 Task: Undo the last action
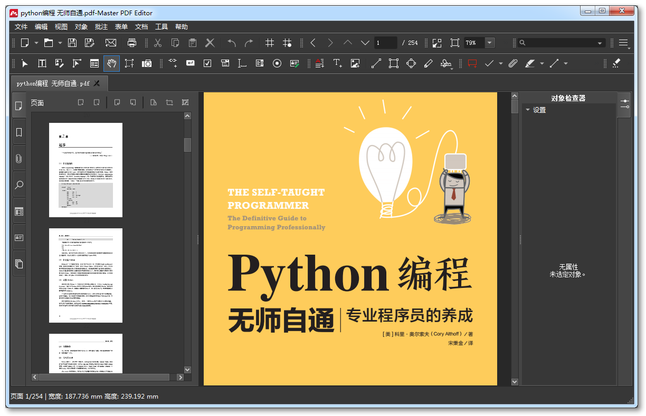point(232,43)
